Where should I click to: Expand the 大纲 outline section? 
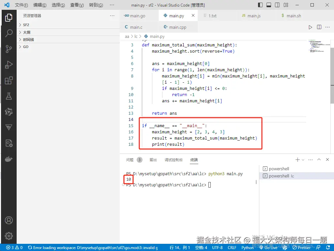point(68,32)
